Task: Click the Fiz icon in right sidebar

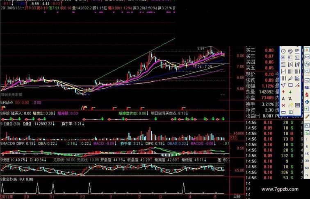Action: pyautogui.click(x=307, y=57)
